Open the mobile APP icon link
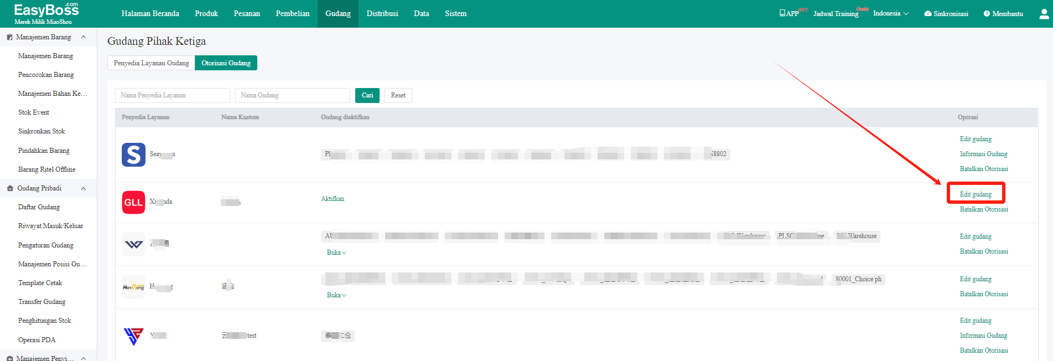This screenshot has width=1053, height=361. [790, 13]
